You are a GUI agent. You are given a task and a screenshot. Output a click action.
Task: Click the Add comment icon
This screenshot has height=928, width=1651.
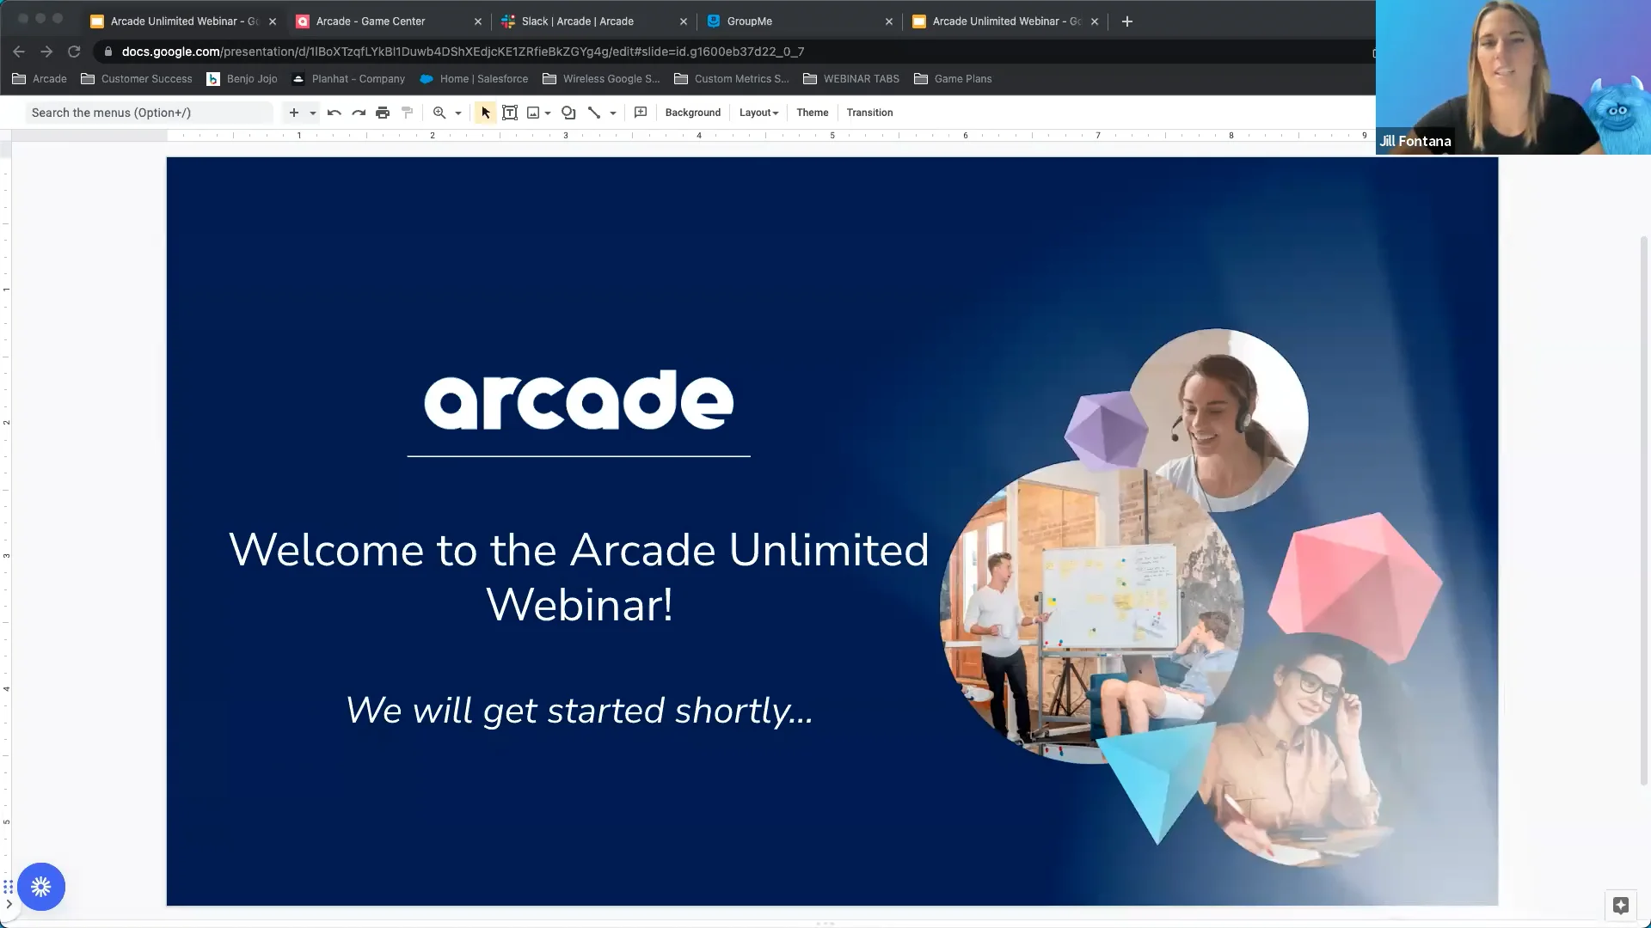641,113
